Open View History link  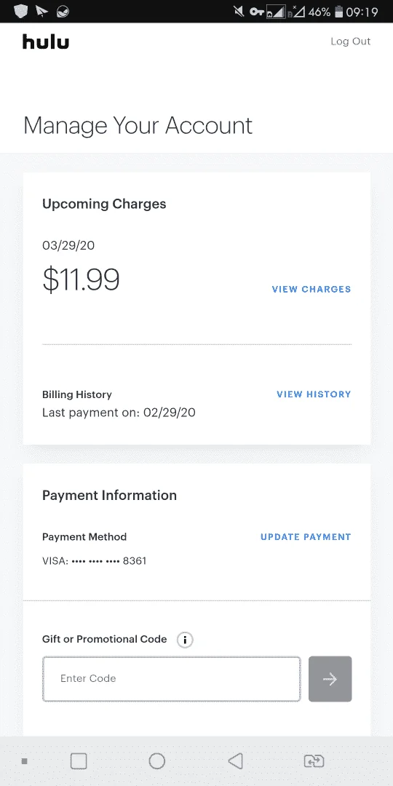click(314, 394)
